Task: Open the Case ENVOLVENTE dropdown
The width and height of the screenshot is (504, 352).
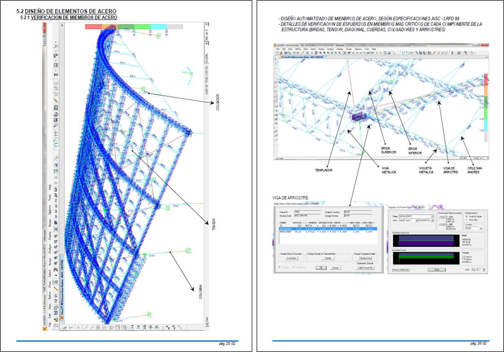Action: tap(432, 216)
